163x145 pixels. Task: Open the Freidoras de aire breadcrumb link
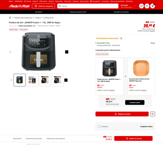tap(49, 18)
